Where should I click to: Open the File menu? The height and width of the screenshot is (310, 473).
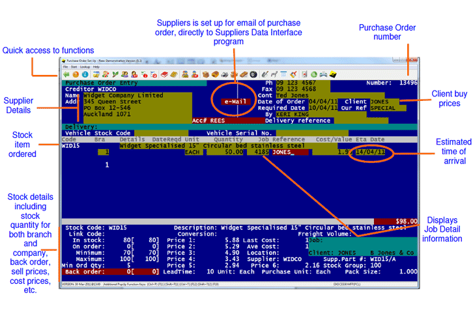pos(65,67)
